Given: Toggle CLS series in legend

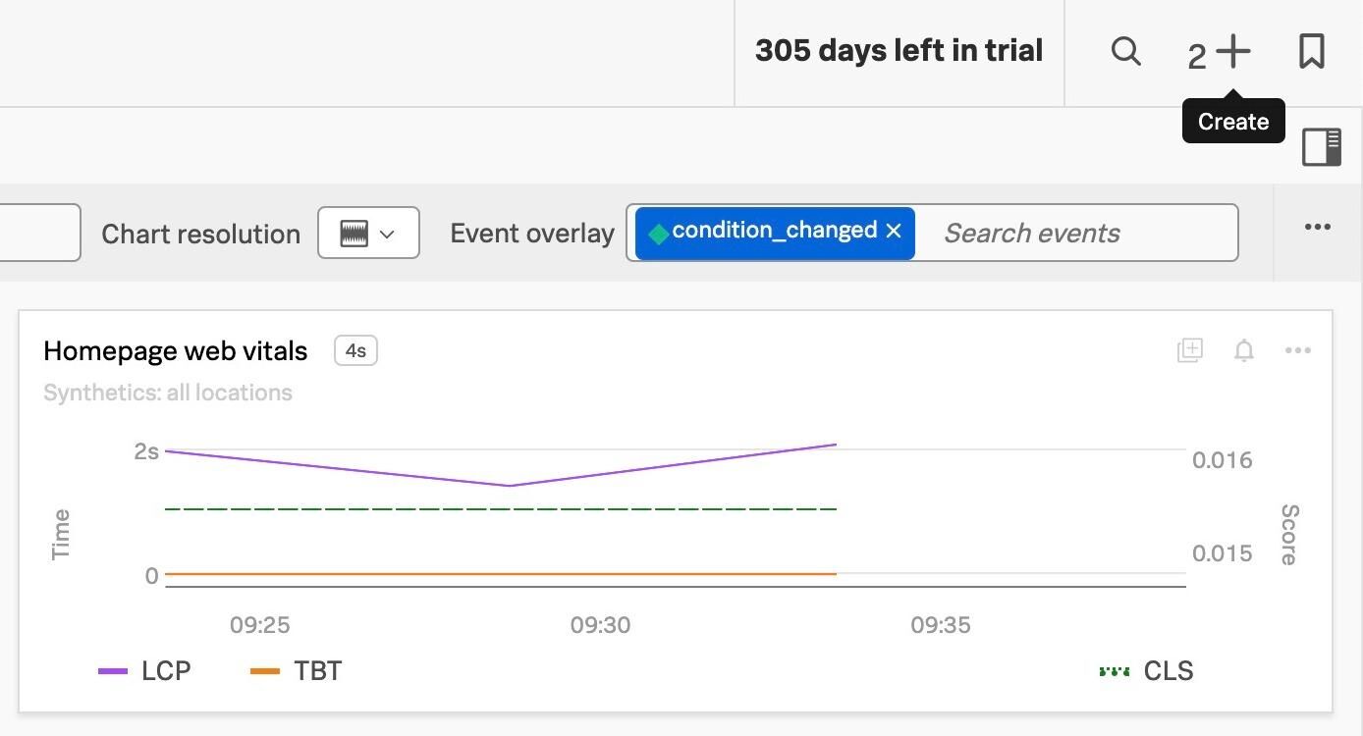Looking at the screenshot, I should pos(1146,671).
